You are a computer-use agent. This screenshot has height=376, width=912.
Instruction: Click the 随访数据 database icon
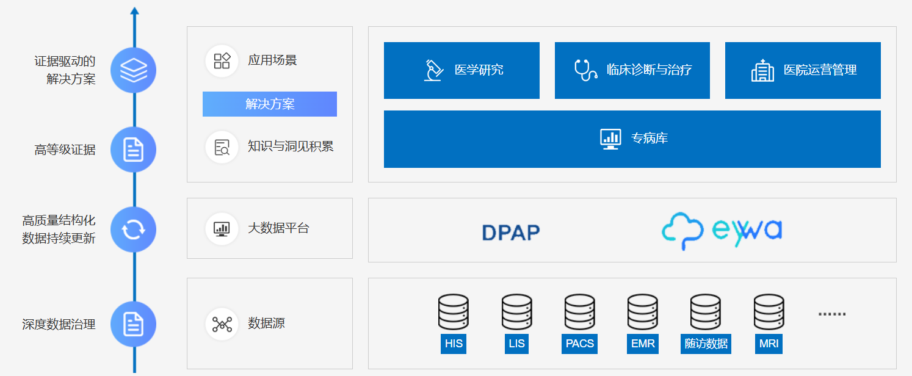click(x=706, y=313)
